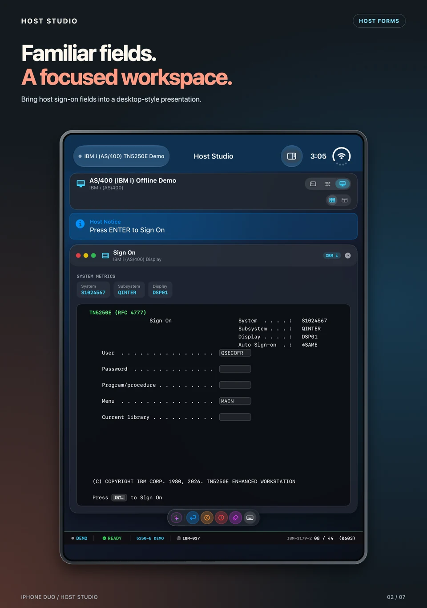Click the HOST FORMS badge
Screen dimensions: 427x608
click(379, 21)
